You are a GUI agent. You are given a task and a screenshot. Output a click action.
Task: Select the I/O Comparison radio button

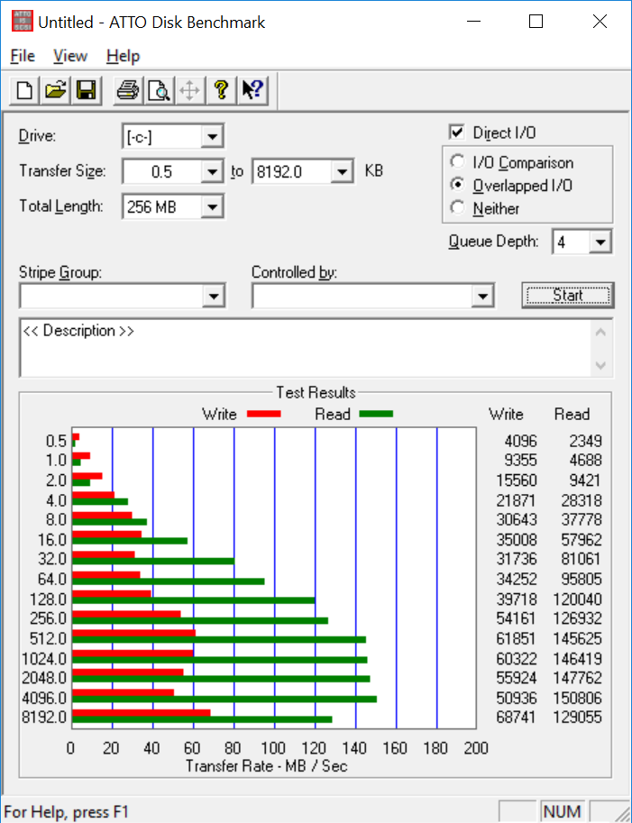pos(457,161)
